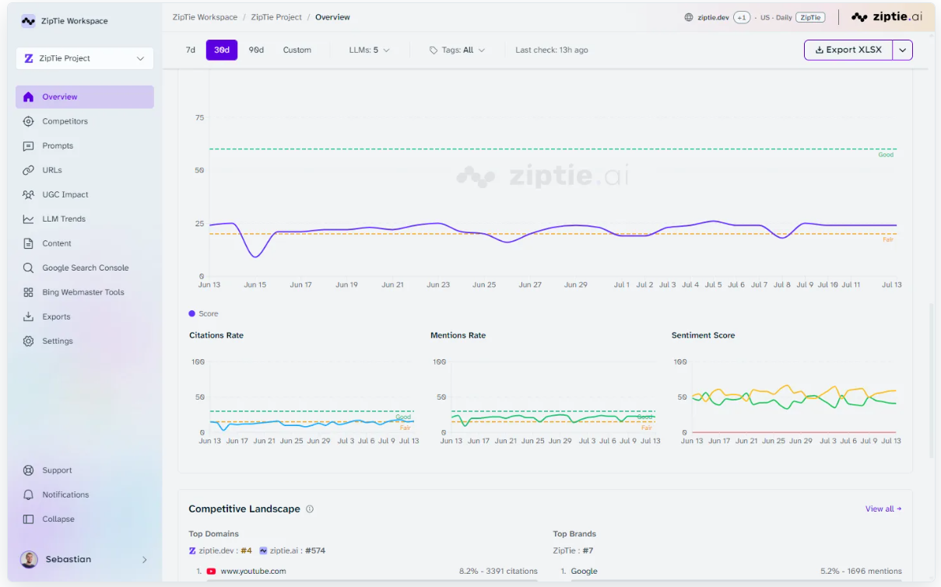Viewport: 941px width, 587px height.
Task: Click the Top Domains heading
Action: coord(214,534)
